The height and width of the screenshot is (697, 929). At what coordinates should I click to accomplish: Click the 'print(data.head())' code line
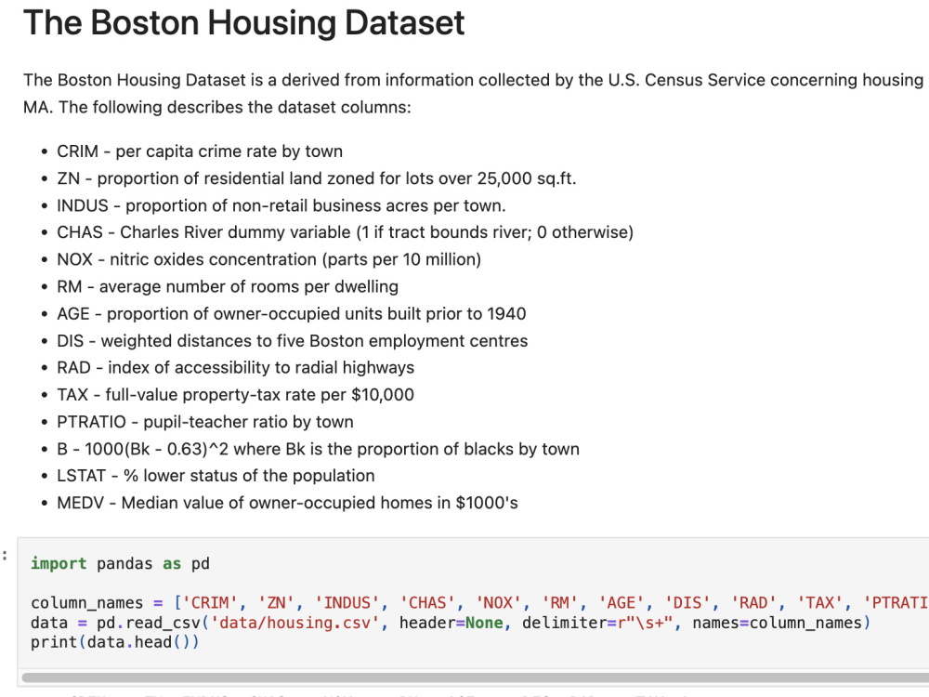[x=115, y=642]
